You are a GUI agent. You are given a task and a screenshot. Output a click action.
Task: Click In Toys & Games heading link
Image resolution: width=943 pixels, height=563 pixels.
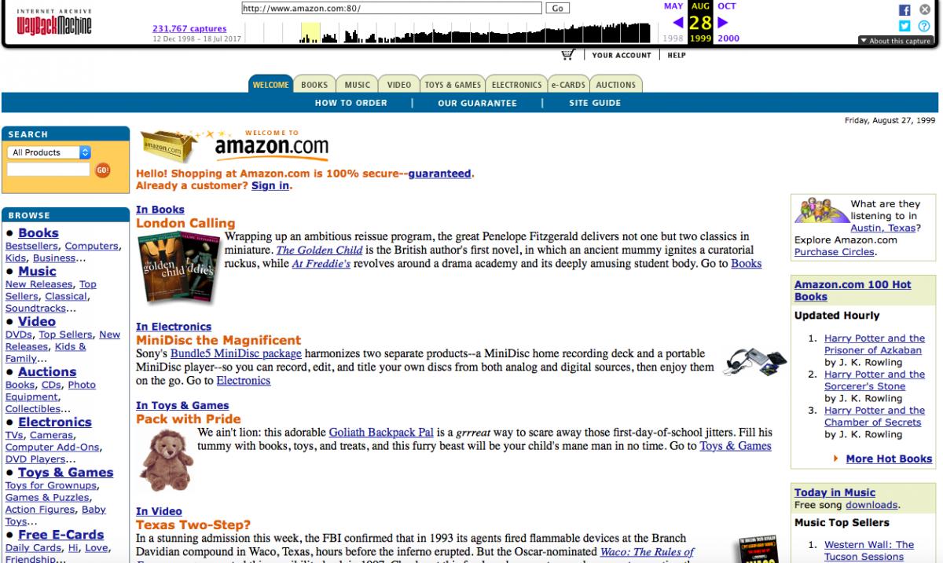(x=182, y=406)
